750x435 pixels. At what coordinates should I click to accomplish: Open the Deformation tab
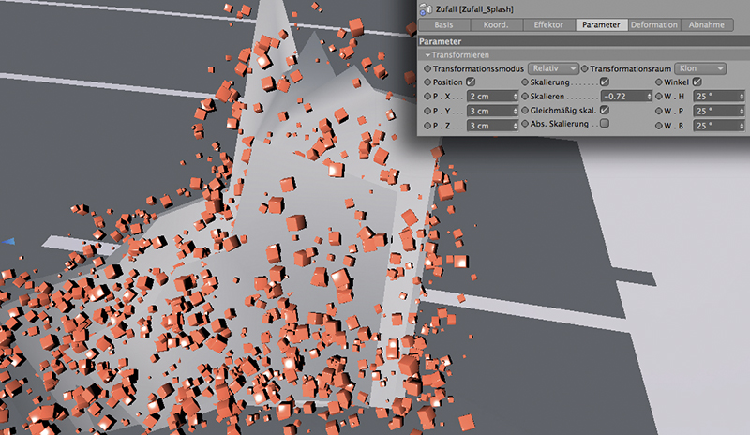point(654,25)
